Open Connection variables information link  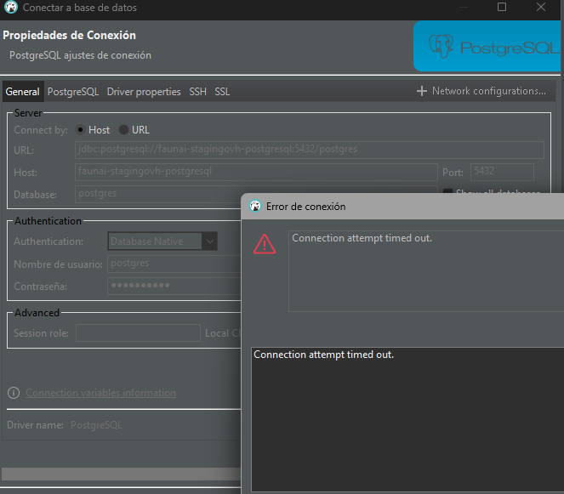point(100,393)
